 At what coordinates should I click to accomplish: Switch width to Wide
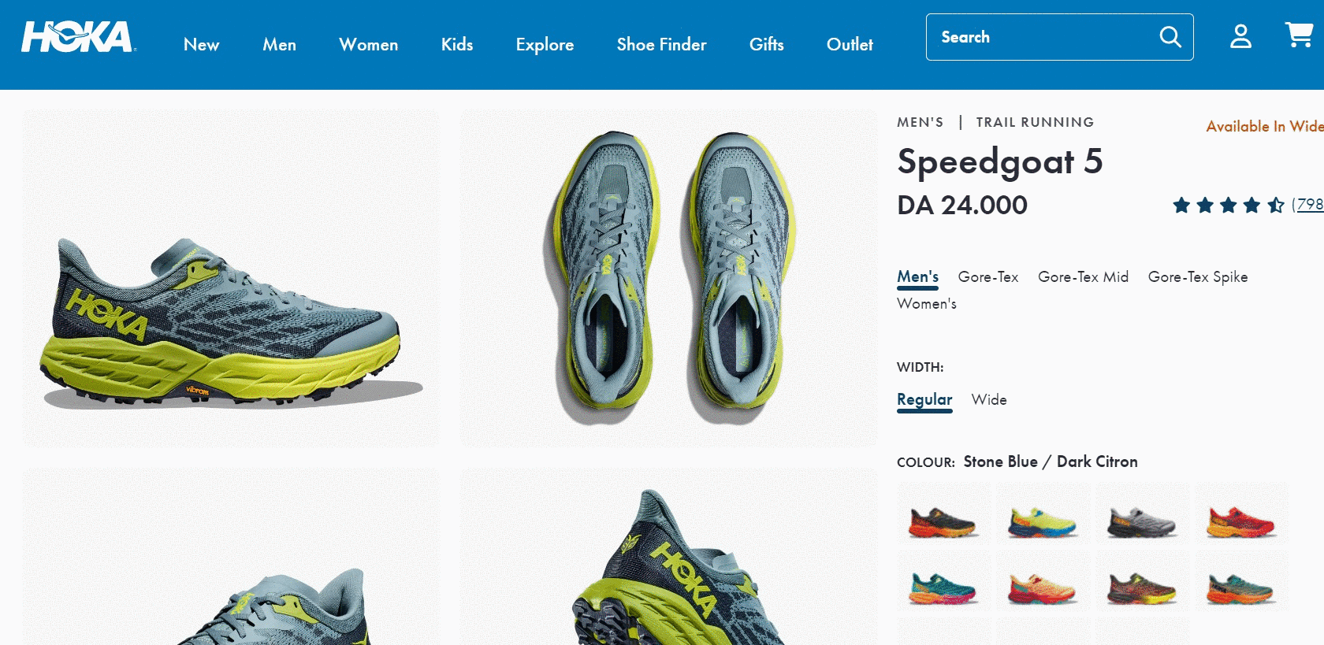click(989, 400)
